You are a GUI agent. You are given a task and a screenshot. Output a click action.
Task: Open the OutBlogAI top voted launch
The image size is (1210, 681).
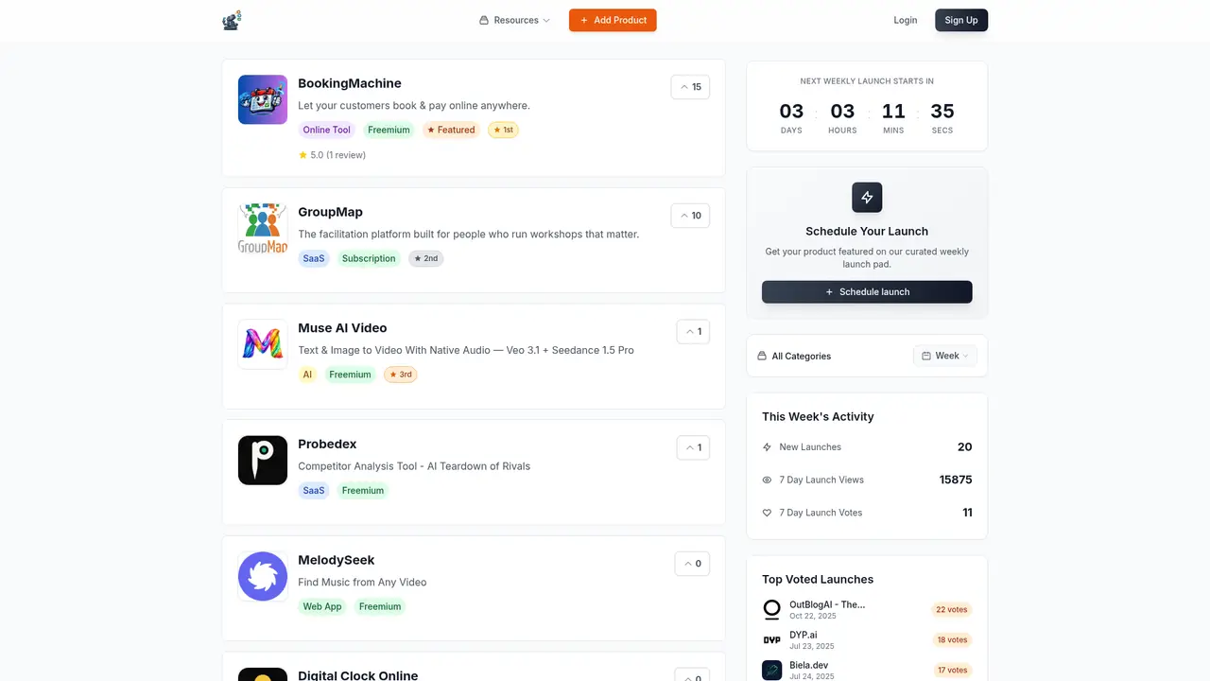click(827, 604)
